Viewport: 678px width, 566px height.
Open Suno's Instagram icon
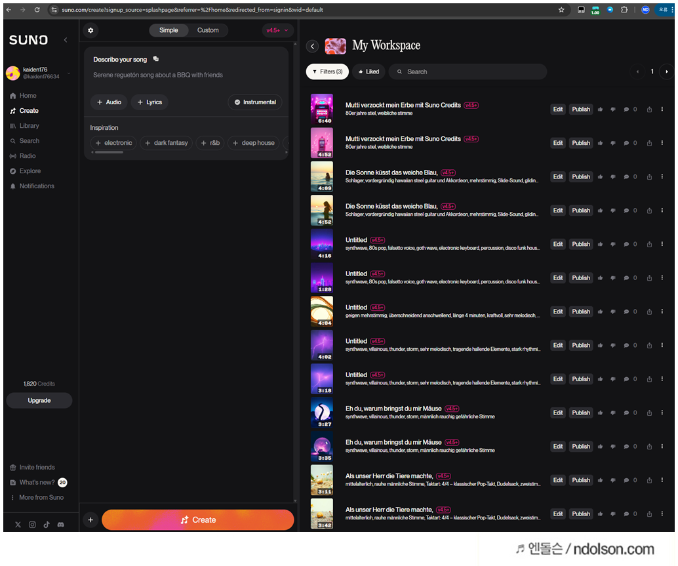pyautogui.click(x=32, y=525)
